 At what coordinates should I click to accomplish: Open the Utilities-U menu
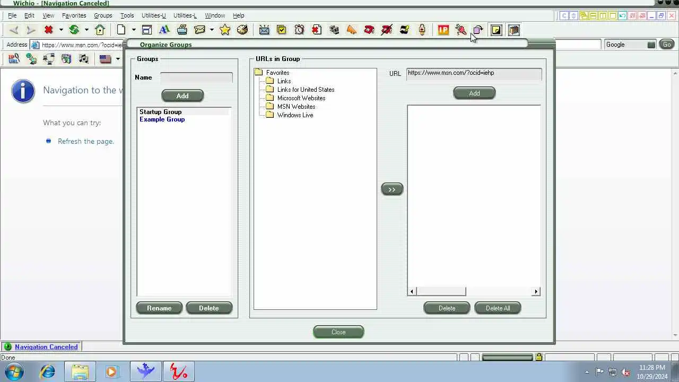pyautogui.click(x=154, y=15)
